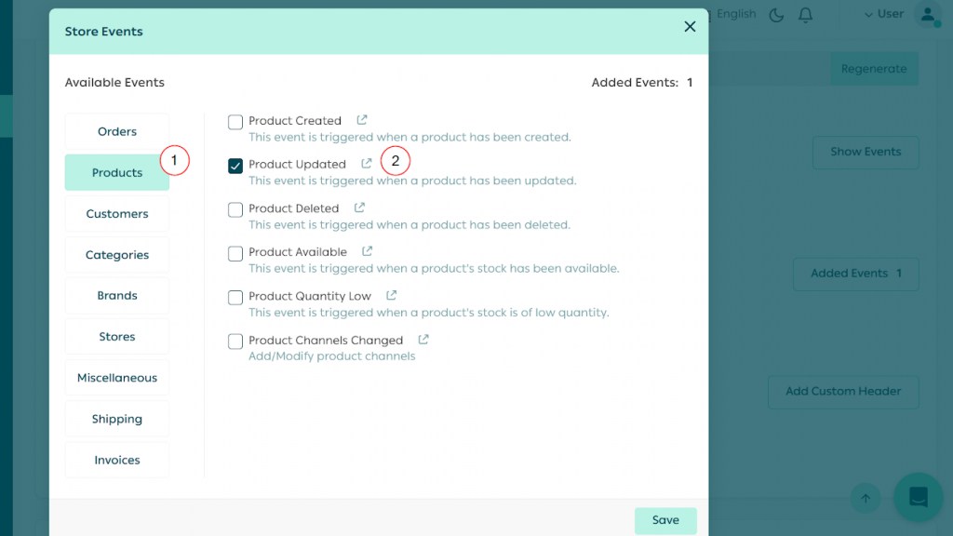Screen dimensions: 953x536
Task: Close the Store Events dialog
Action: pyautogui.click(x=690, y=27)
